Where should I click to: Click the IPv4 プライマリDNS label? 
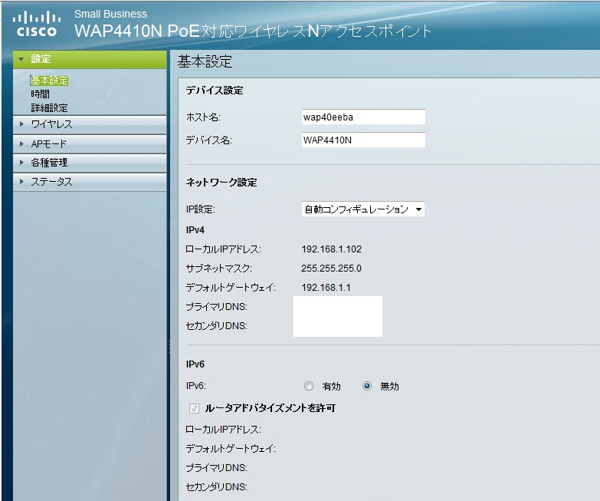tap(217, 307)
